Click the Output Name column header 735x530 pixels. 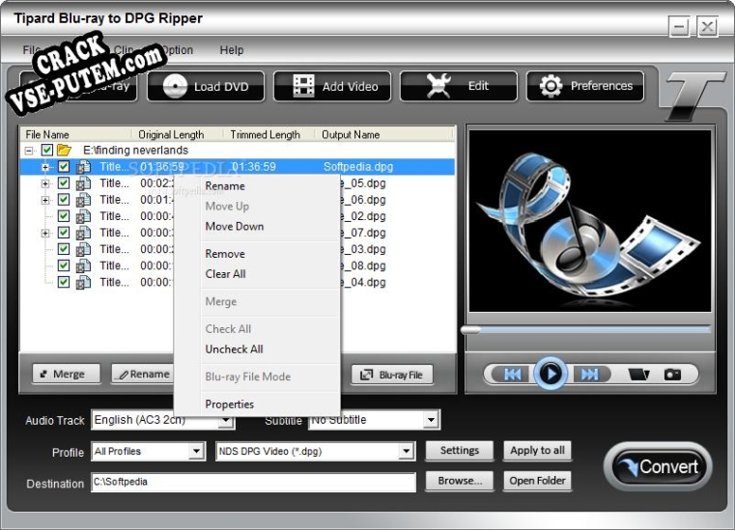pos(383,135)
